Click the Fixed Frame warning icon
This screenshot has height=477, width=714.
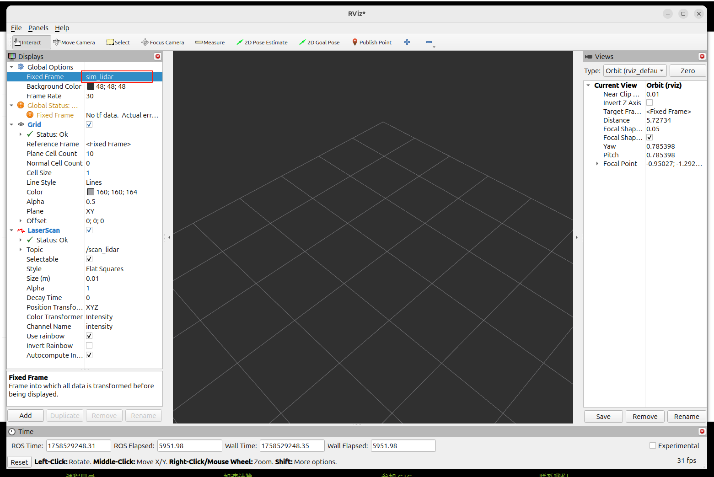30,115
